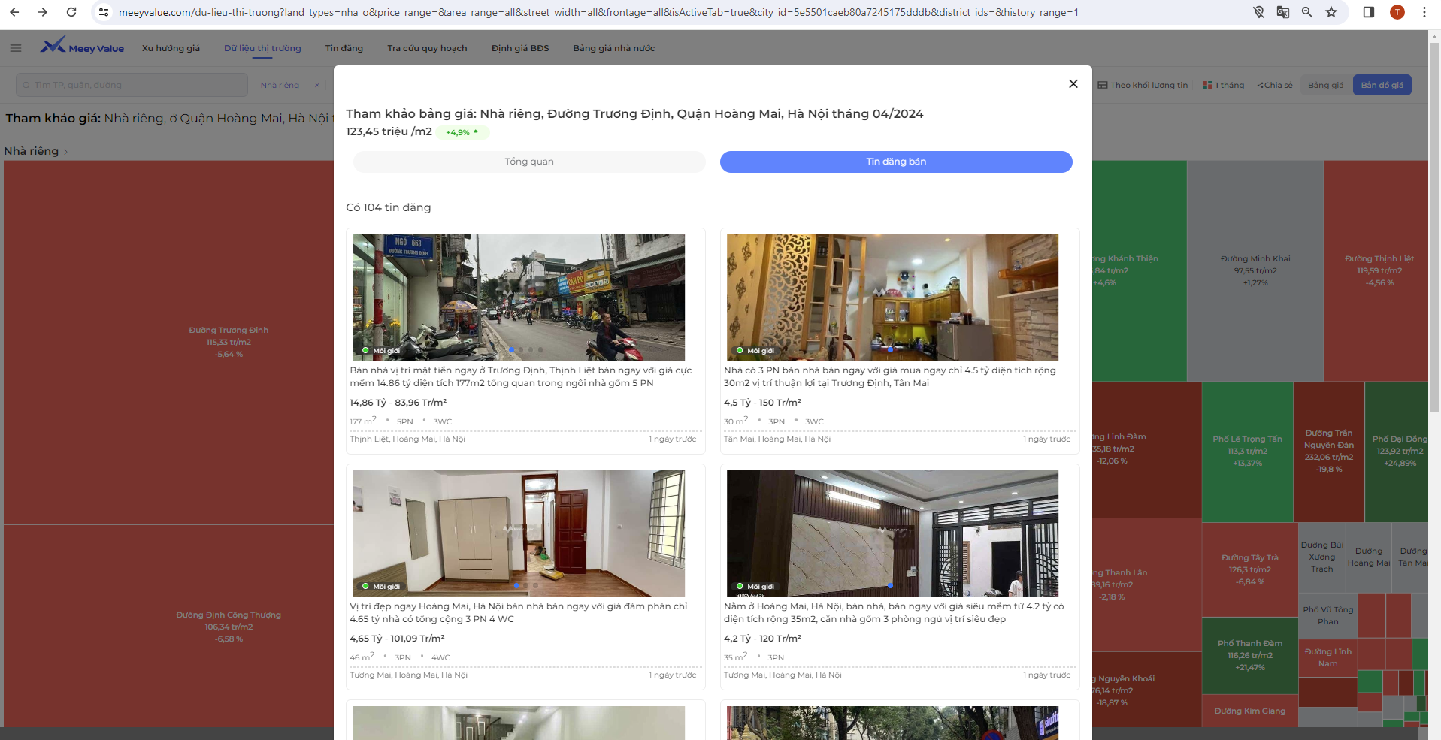The image size is (1441, 740).
Task: Click the treemap icon beside "1 tháng"
Action: pos(1208,85)
